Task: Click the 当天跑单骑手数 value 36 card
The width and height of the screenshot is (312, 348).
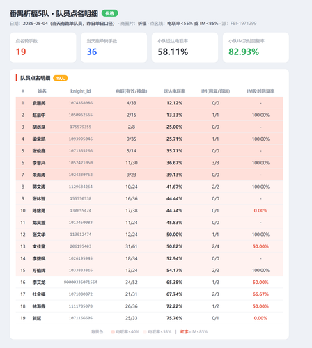Action: (114, 47)
